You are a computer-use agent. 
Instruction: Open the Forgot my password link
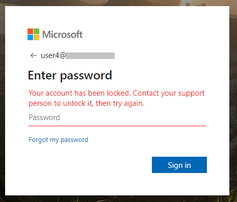click(58, 140)
